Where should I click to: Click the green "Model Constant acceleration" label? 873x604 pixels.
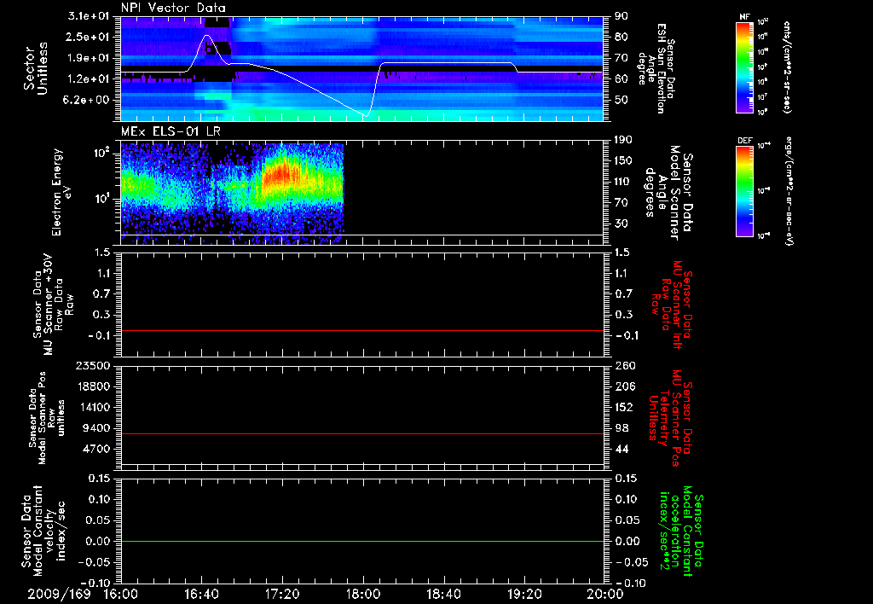681,532
